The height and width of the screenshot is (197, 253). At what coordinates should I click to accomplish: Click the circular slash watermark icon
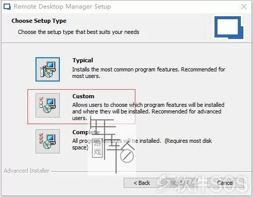coord(127,156)
